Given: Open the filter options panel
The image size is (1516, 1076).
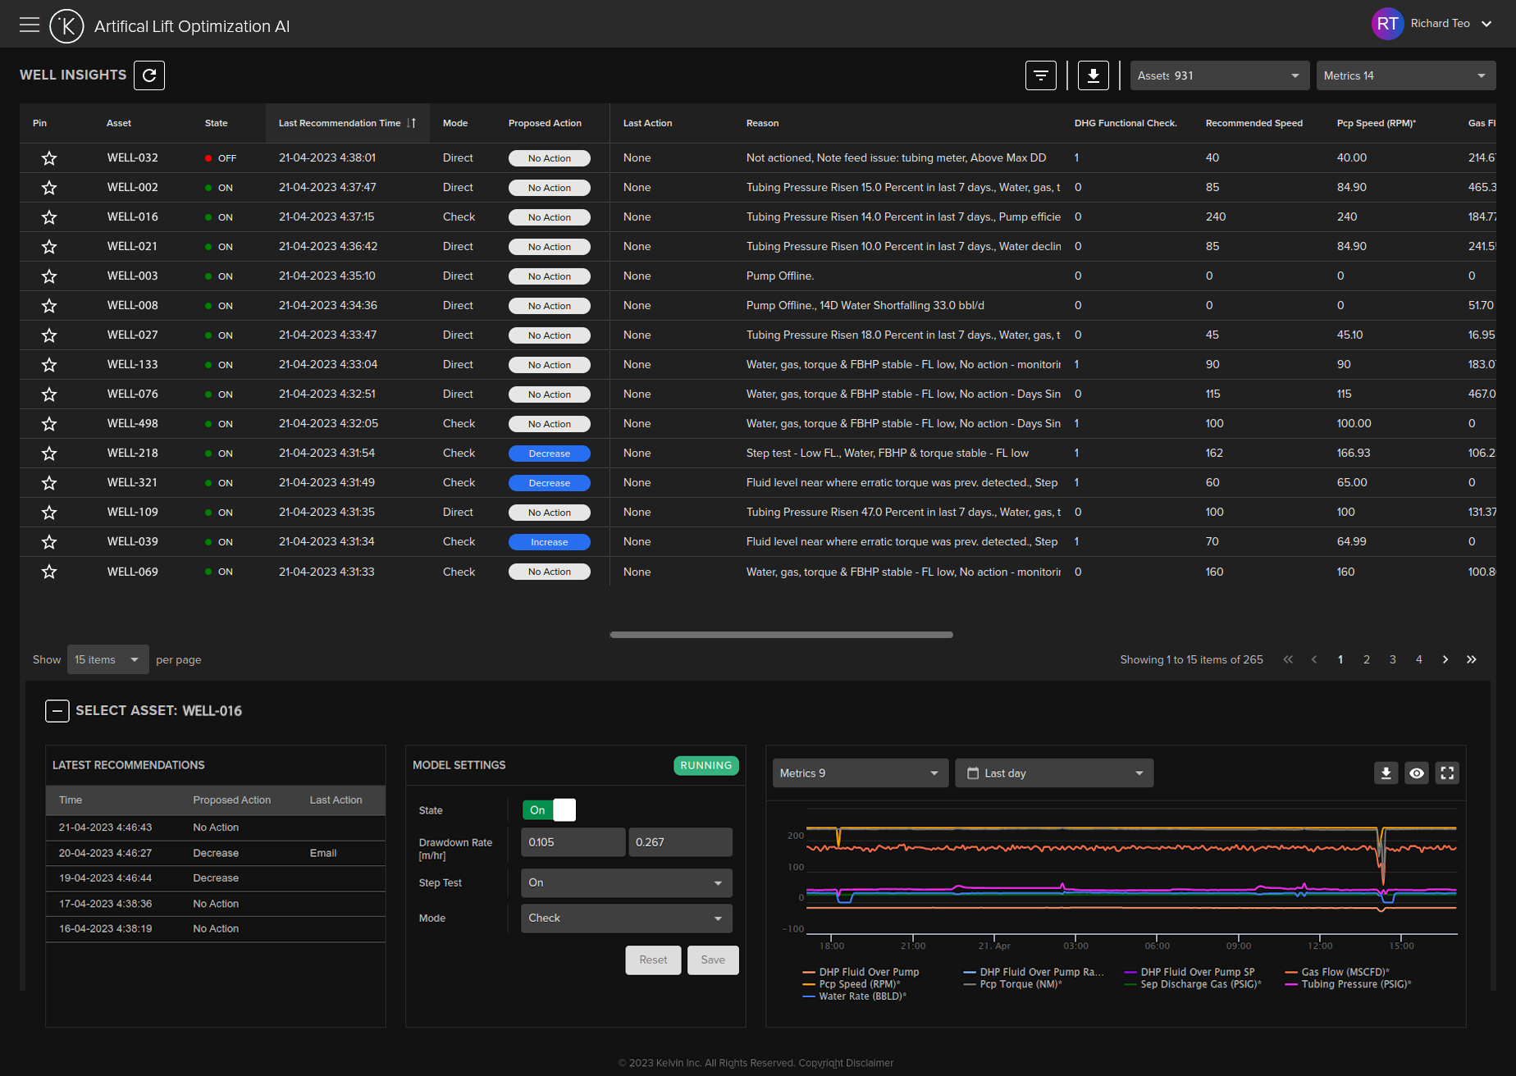Looking at the screenshot, I should [x=1040, y=75].
